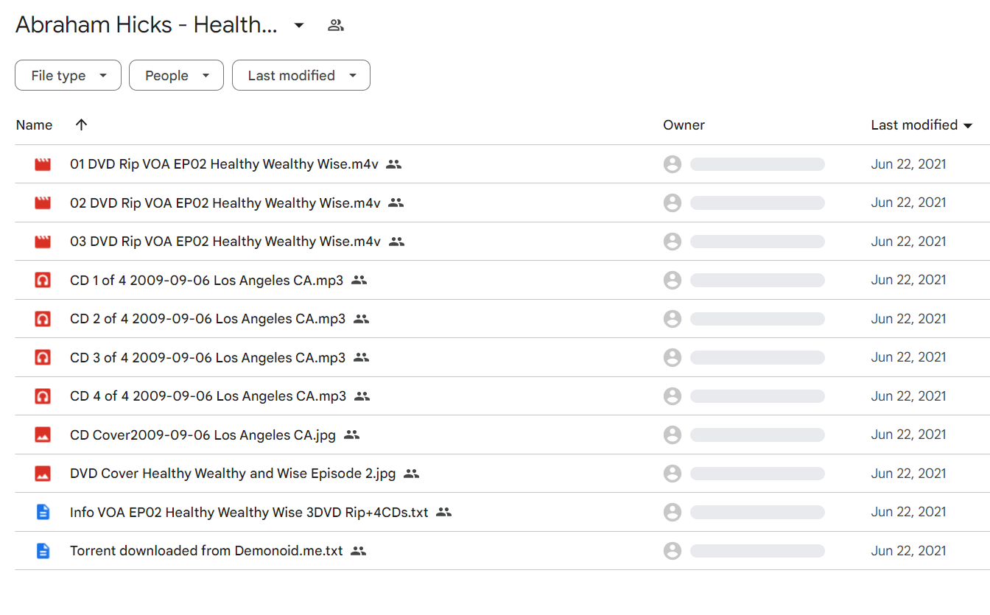
Task: Open the People filter dropdown
Action: tap(176, 75)
